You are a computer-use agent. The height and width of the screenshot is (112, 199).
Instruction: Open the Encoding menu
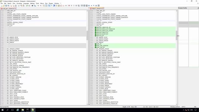click(x=19, y=3)
